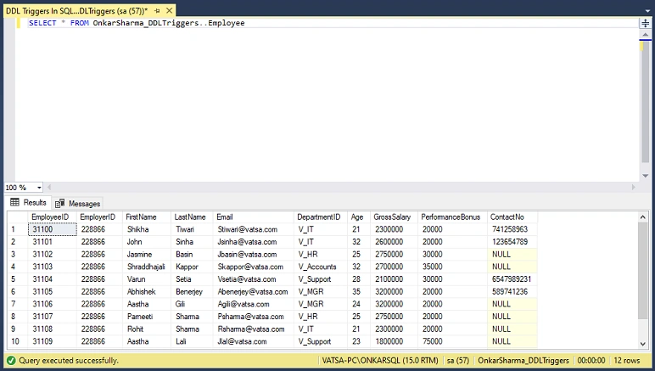The height and width of the screenshot is (371, 655).
Task: Click the Email column header
Action: (x=254, y=217)
